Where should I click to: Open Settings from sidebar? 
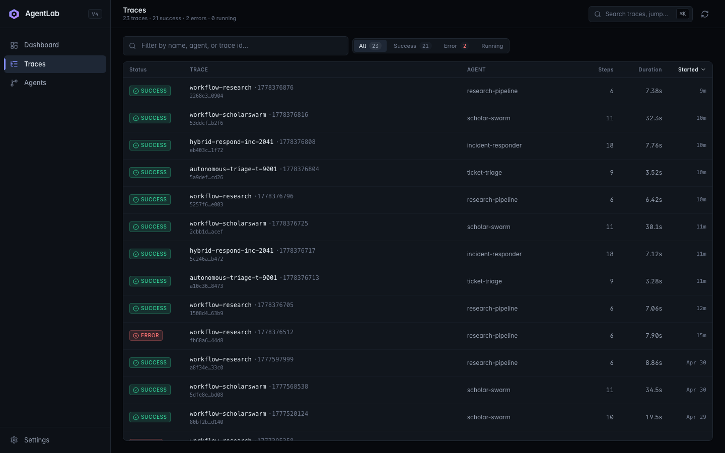coord(55,440)
